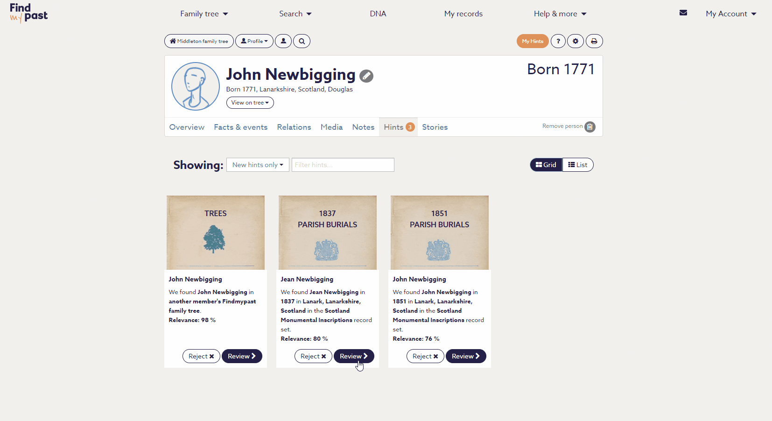Go to My records

[463, 14]
